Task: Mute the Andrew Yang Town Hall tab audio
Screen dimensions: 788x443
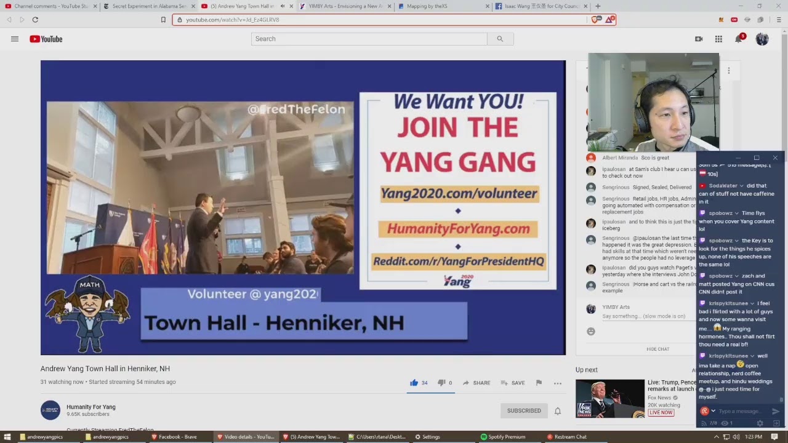Action: coord(282,6)
